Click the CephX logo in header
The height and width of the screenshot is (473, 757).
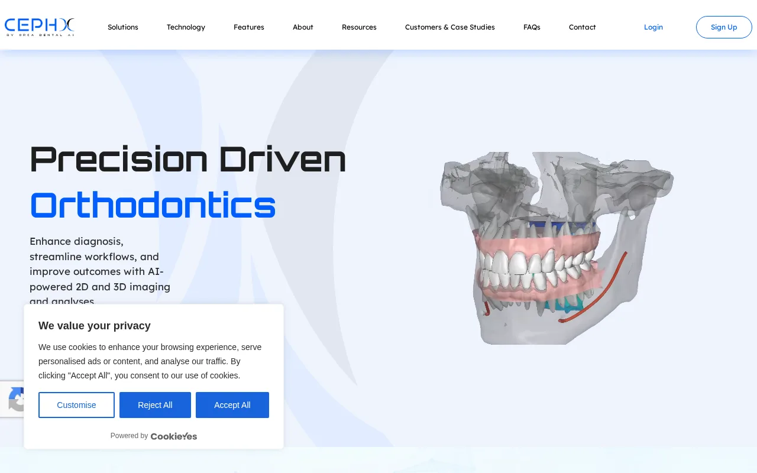click(x=40, y=27)
